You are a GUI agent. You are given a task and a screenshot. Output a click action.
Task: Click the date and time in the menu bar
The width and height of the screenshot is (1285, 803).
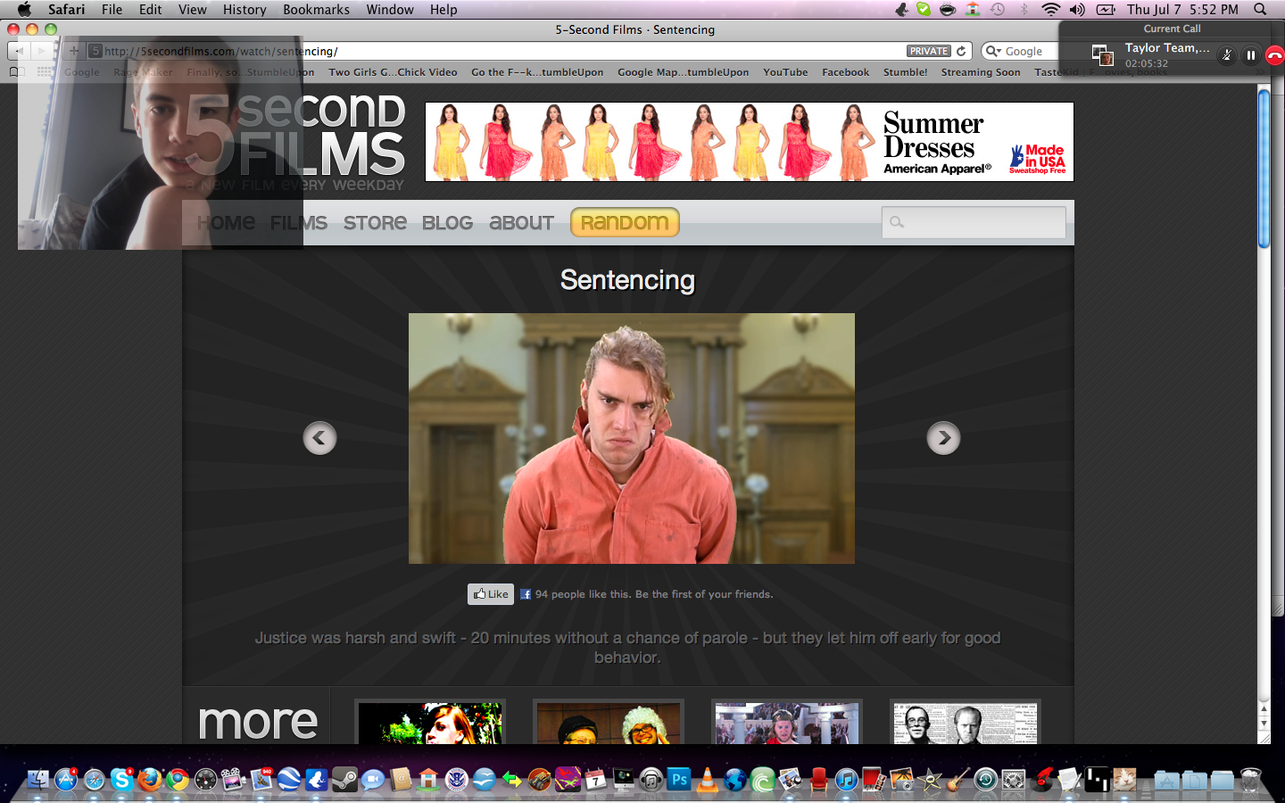pyautogui.click(x=1182, y=9)
